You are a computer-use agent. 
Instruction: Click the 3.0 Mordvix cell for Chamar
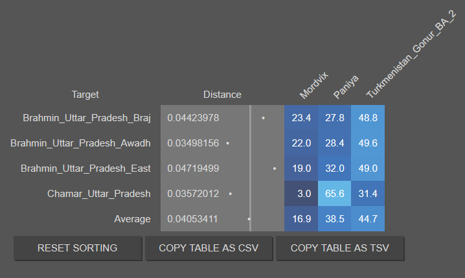(301, 194)
